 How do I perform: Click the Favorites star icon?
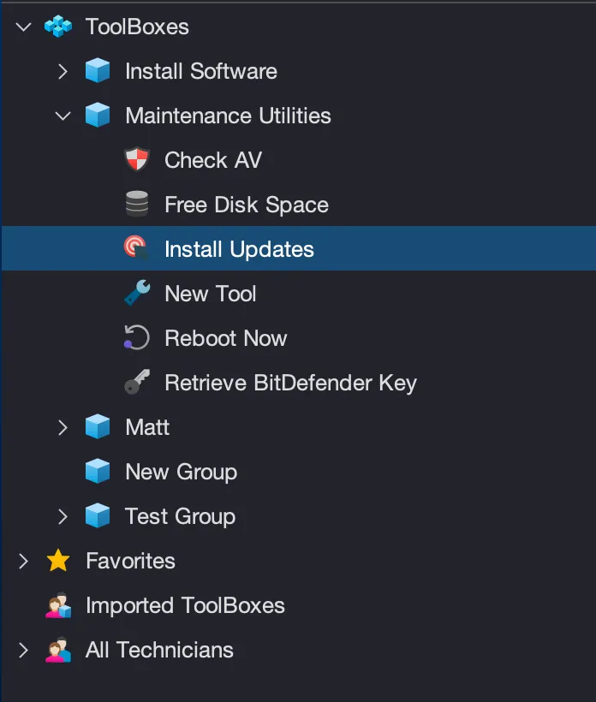coord(57,561)
